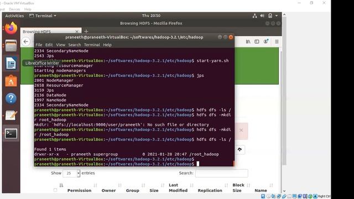Image resolution: width=354 pixels, height=199 pixels.
Task: Click the scroll-up arrow of VM scrollbar
Action: (284, 15)
